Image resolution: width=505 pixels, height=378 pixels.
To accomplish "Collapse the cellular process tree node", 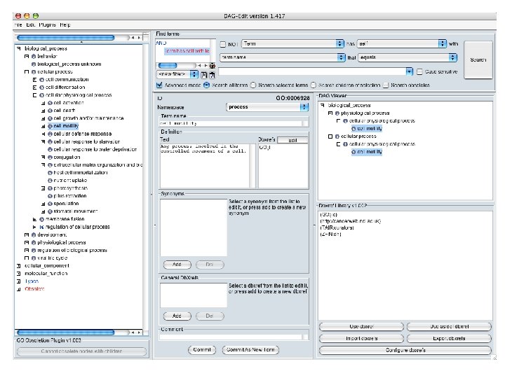I will (x=27, y=71).
